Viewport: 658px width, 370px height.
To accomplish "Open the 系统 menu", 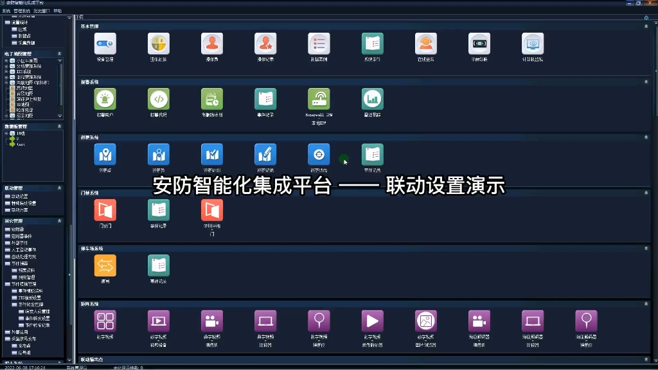I will [x=8, y=10].
